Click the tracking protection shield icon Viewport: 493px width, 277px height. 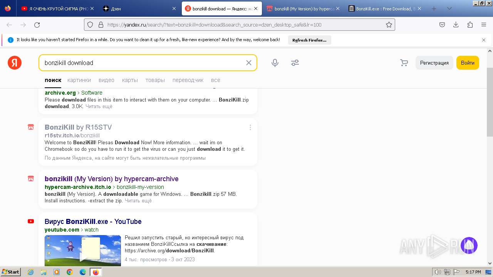point(90,25)
